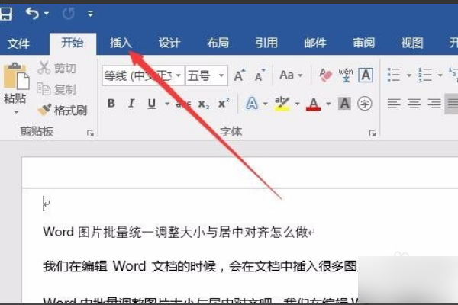Image resolution: width=458 pixels, height=305 pixels.
Task: Toggle Underline formatting
Action: [152, 104]
